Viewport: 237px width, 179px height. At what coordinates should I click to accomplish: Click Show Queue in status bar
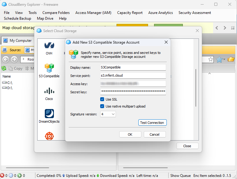180,176
